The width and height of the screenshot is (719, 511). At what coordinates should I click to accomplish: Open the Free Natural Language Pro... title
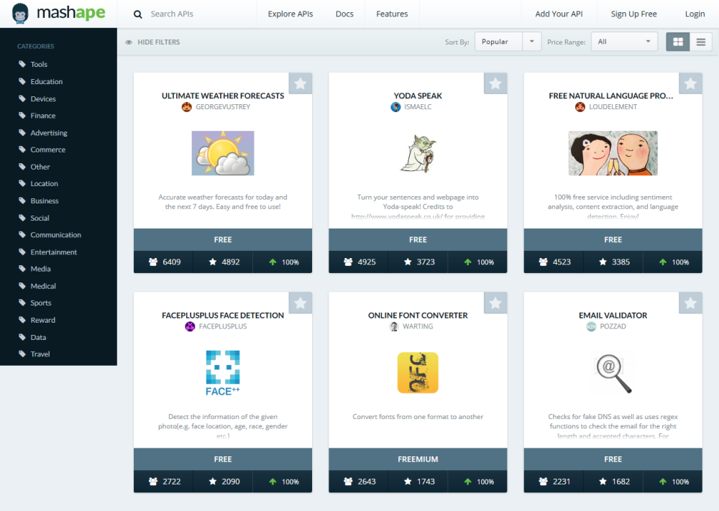tap(610, 96)
